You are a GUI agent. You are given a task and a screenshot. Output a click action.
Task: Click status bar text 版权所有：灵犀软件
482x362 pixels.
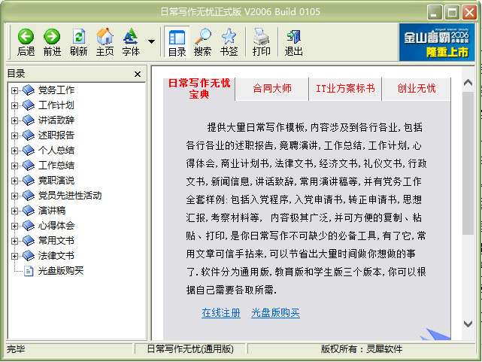click(x=362, y=349)
